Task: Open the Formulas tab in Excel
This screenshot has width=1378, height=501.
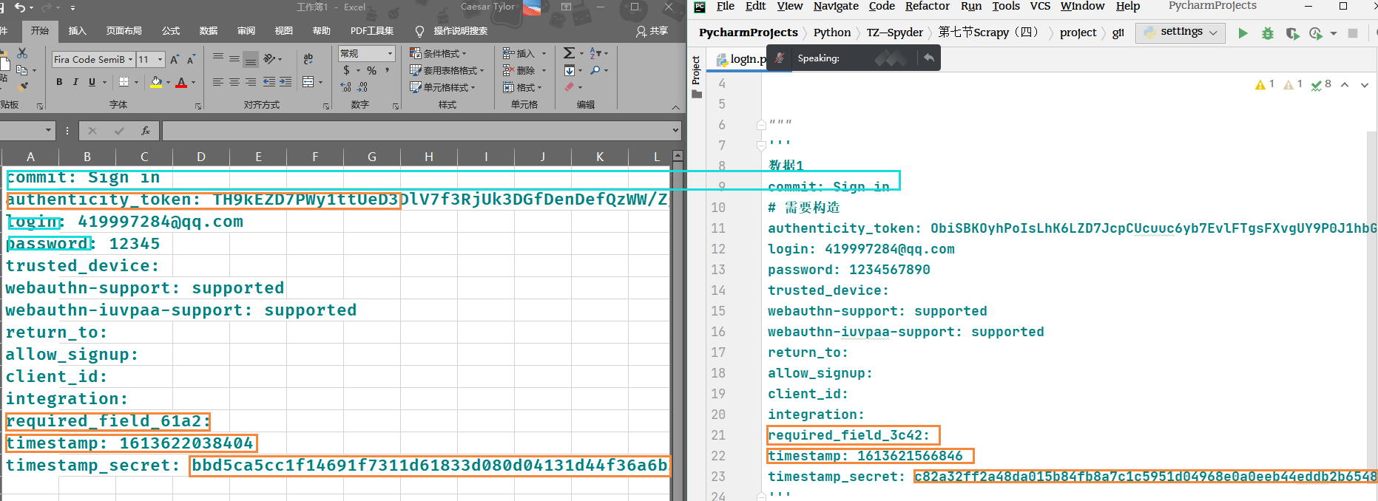Action: pos(171,31)
